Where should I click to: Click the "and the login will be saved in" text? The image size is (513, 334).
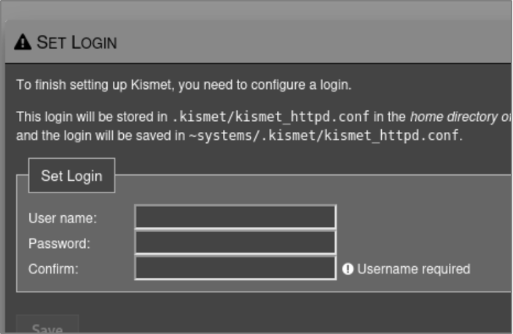(101, 136)
